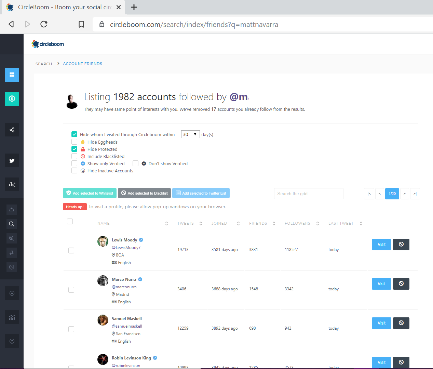Open the circle target icon in sidebar
Viewport: 433px width, 369px height.
click(12, 293)
